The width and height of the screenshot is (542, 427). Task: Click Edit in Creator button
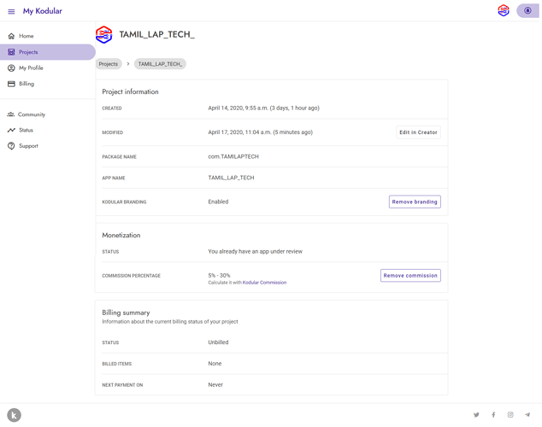pos(418,132)
